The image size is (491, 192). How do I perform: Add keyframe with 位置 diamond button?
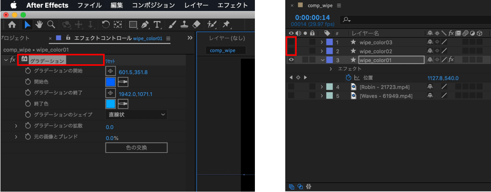coord(298,78)
